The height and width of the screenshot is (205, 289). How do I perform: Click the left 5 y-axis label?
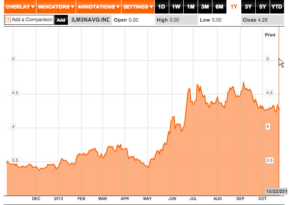(13, 59)
